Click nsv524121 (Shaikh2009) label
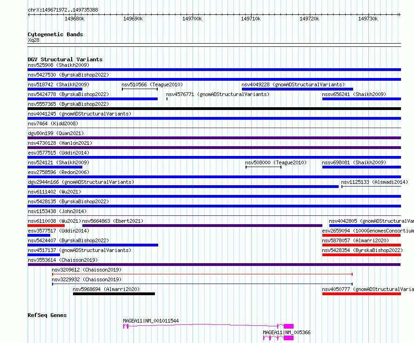This screenshot has height=343, width=414. [59, 162]
